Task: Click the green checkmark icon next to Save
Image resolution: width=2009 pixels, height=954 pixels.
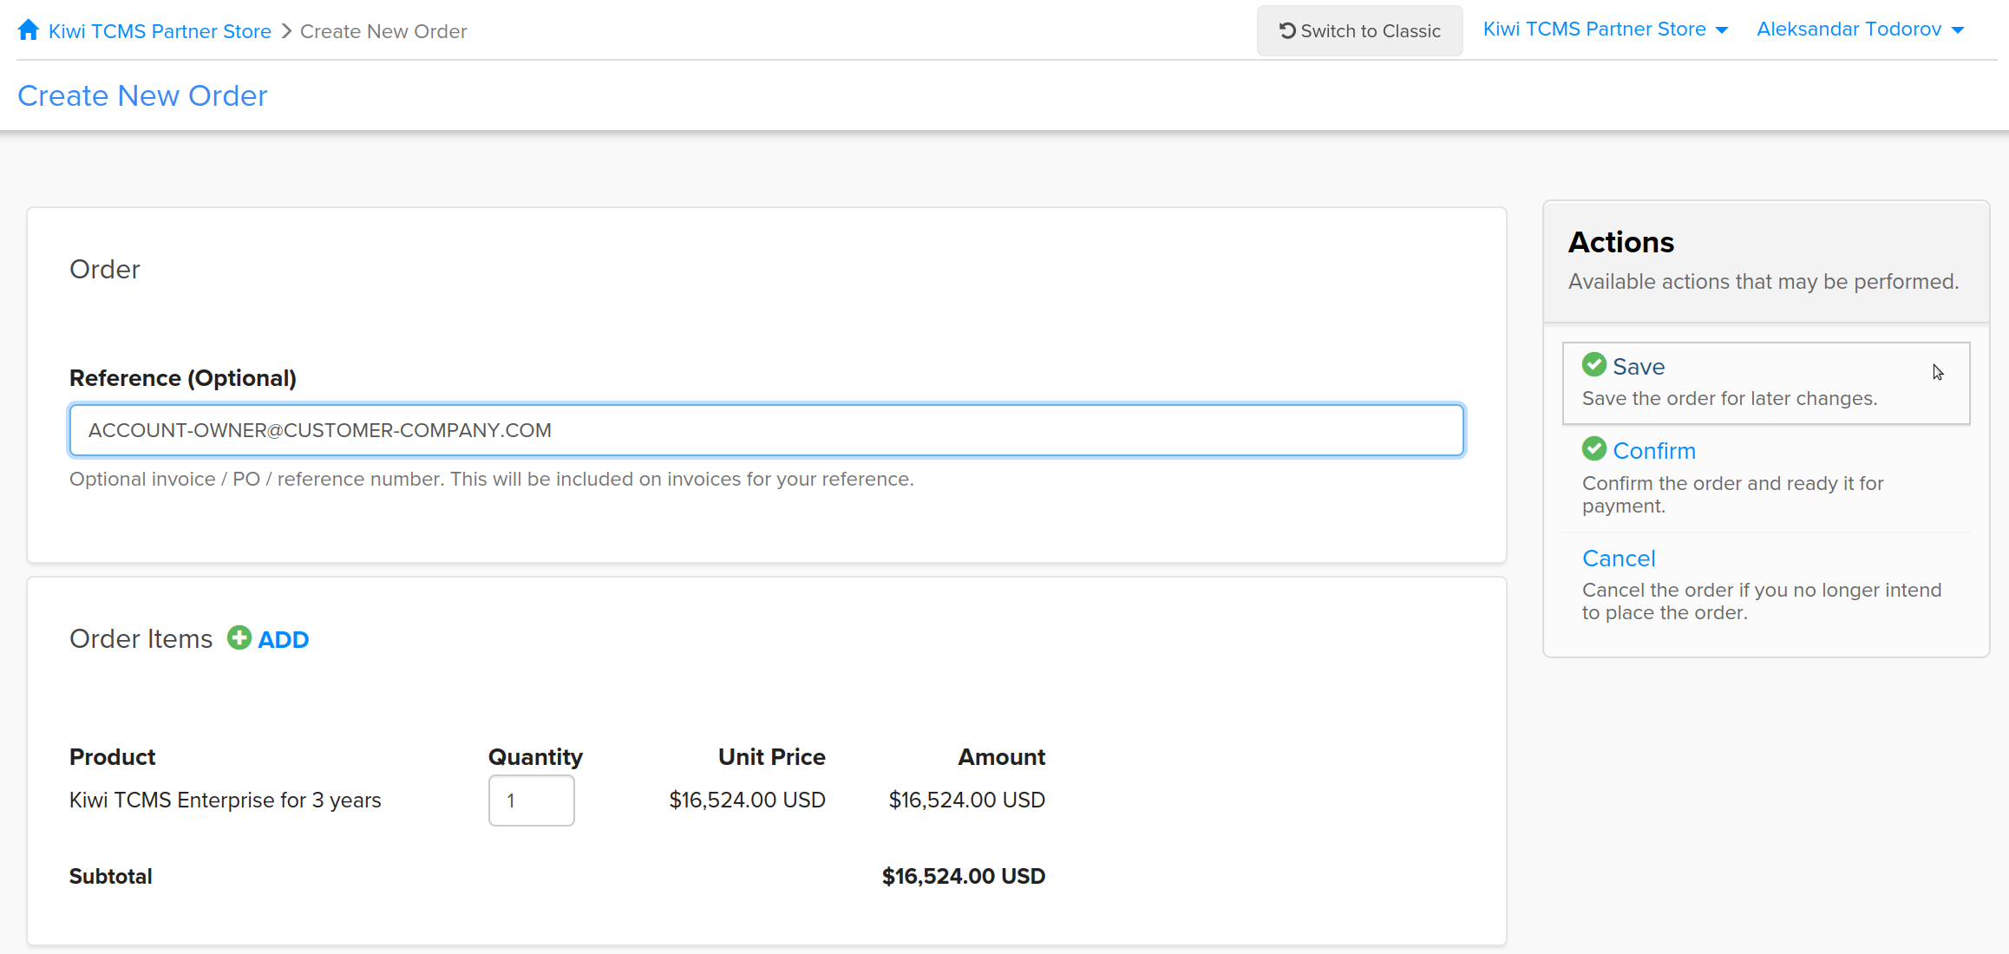Action: (x=1594, y=365)
